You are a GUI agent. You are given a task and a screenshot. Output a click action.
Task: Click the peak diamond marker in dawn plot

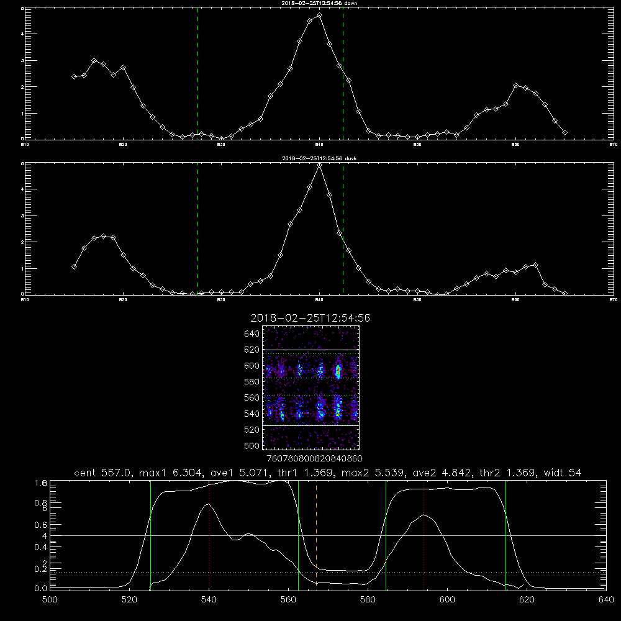[320, 16]
